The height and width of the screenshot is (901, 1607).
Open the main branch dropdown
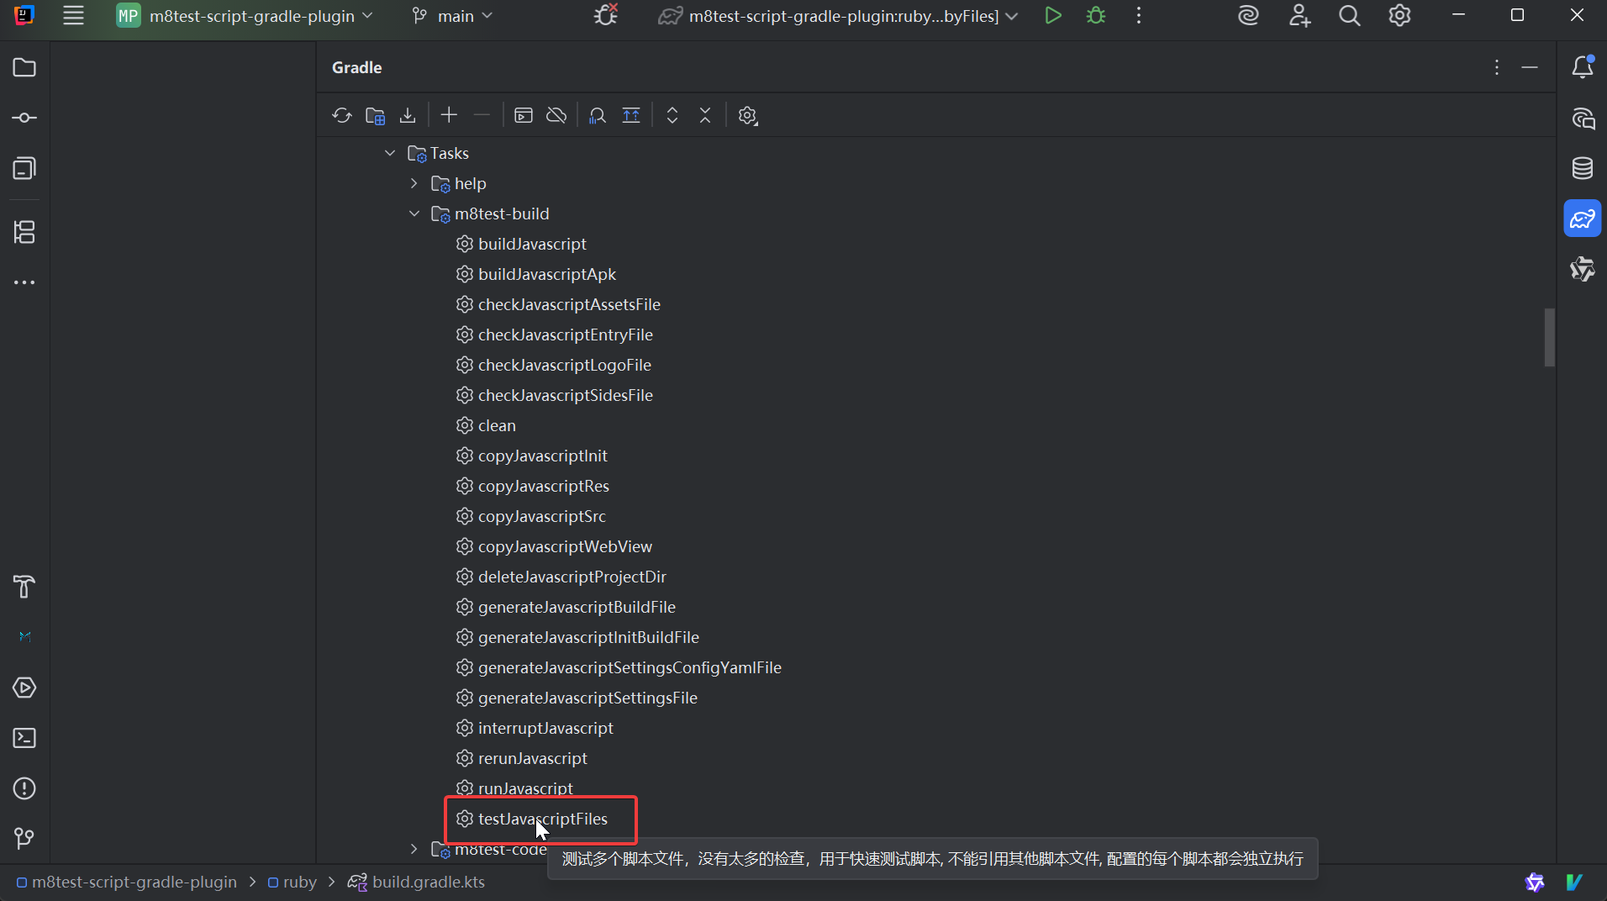[453, 16]
